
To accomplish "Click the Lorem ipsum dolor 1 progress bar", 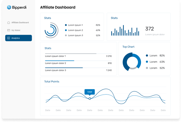I will click(78, 53).
